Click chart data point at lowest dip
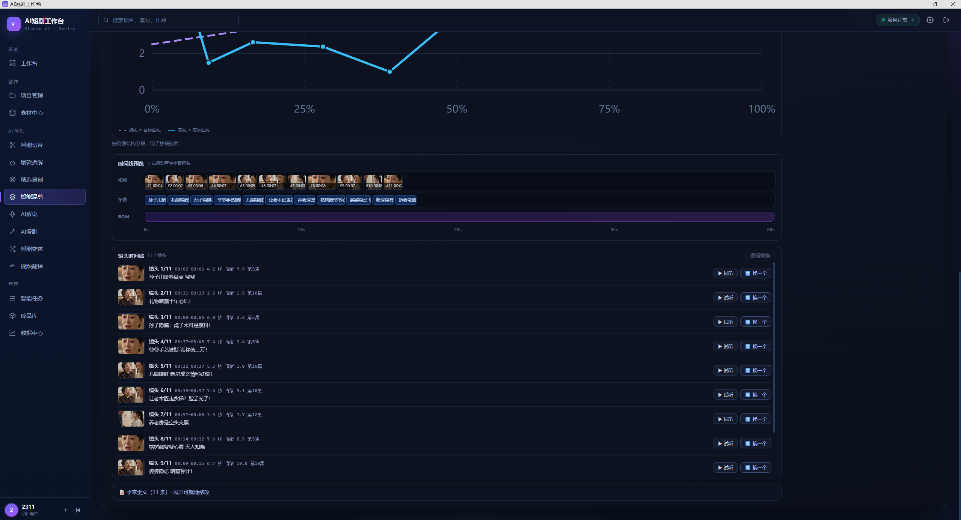 click(x=389, y=71)
